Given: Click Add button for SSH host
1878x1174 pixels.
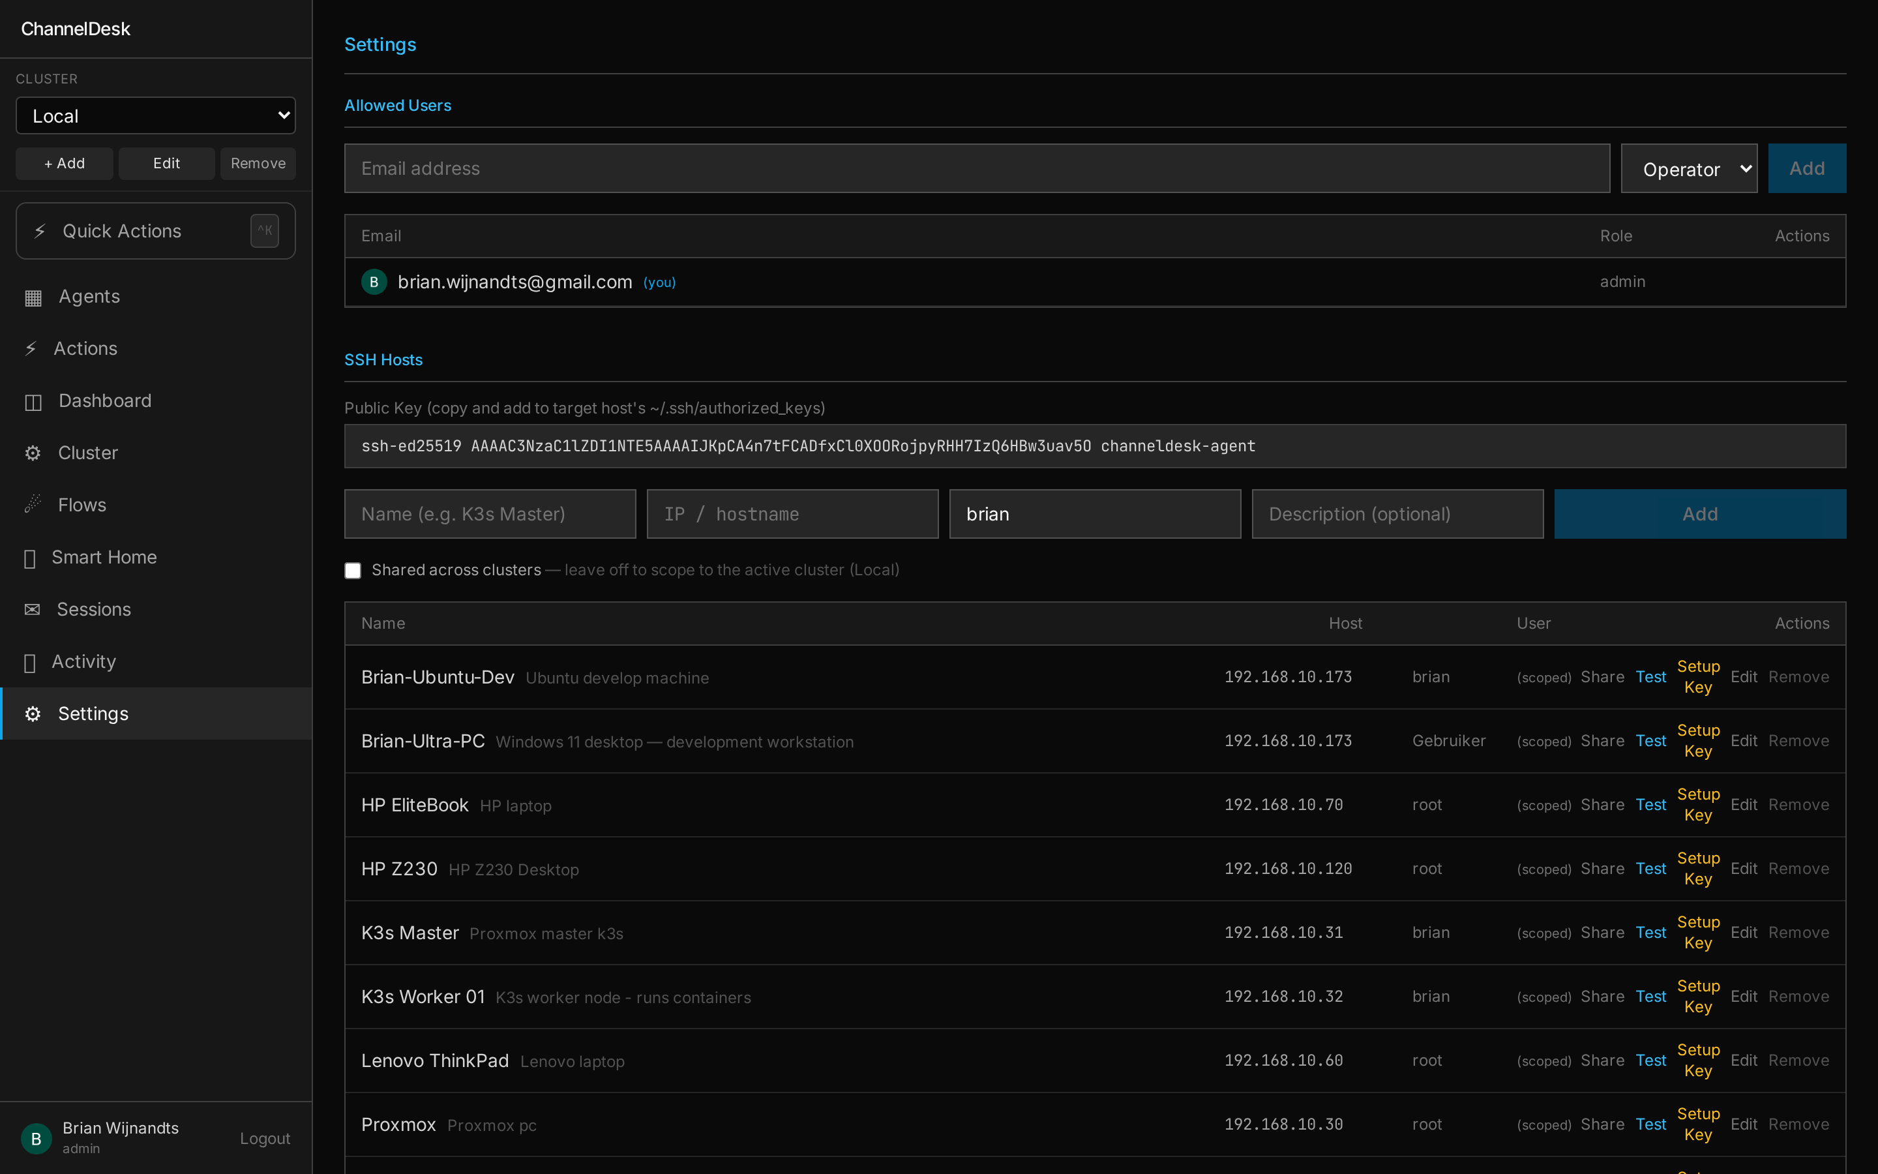Looking at the screenshot, I should click(1699, 514).
